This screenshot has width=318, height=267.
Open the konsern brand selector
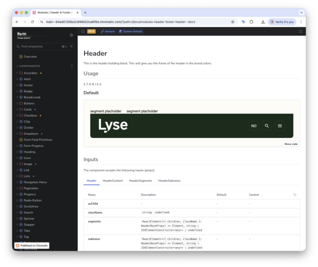(107, 32)
